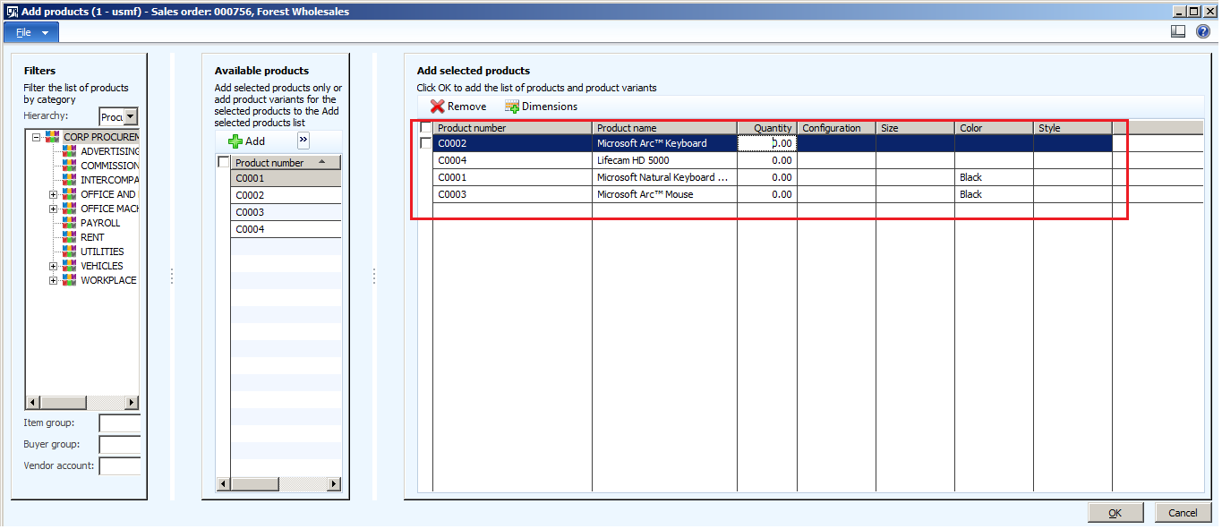Screen dimensions: 1222x529
Task: Click the VEHICLES category icon
Action: pyautogui.click(x=69, y=266)
